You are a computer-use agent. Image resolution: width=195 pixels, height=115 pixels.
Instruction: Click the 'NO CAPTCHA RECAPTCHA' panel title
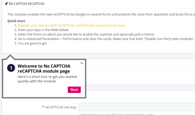(x=27, y=4)
